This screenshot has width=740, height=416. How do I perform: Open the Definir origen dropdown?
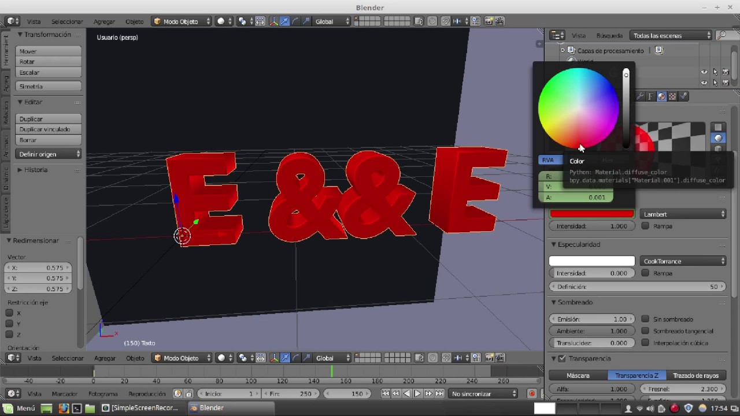click(x=49, y=154)
